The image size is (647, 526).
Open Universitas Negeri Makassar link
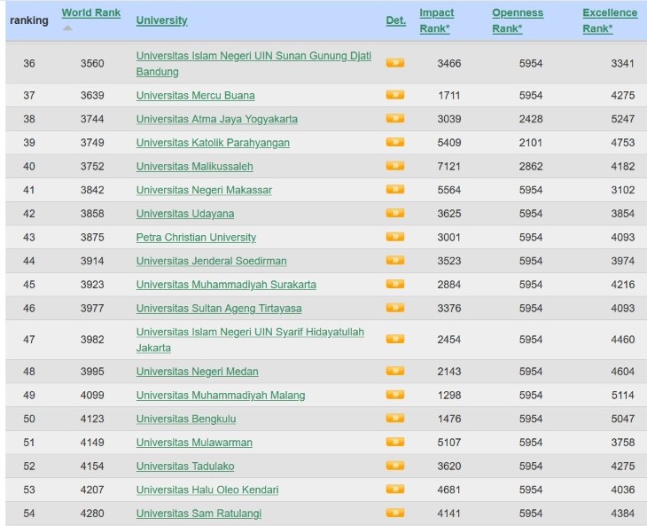(204, 190)
